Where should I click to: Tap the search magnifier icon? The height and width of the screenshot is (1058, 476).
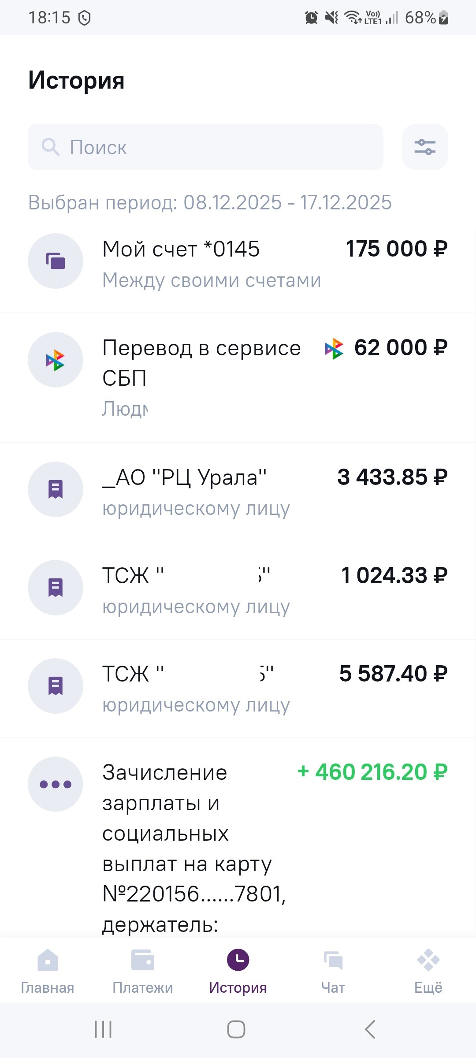pyautogui.click(x=50, y=147)
